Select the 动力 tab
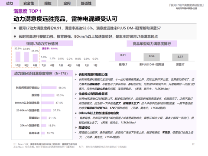This screenshot has height=156, width=208. point(10,3)
